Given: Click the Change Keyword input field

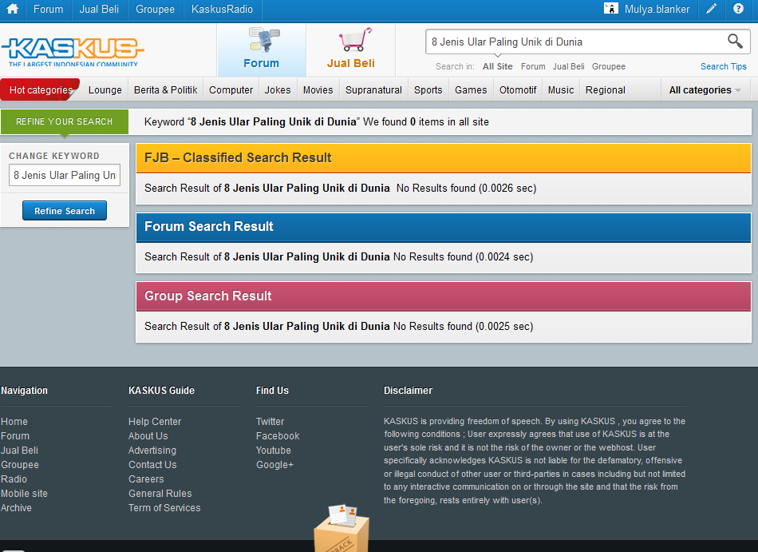Looking at the screenshot, I should click(65, 176).
